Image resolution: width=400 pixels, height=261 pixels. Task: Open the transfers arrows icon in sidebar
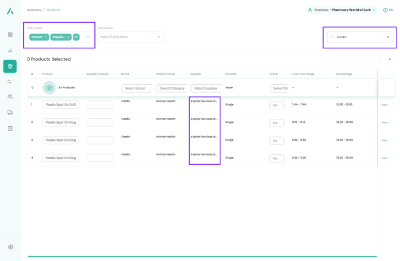[x=10, y=82]
